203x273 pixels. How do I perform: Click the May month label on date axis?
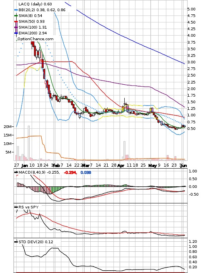[x=152, y=166]
